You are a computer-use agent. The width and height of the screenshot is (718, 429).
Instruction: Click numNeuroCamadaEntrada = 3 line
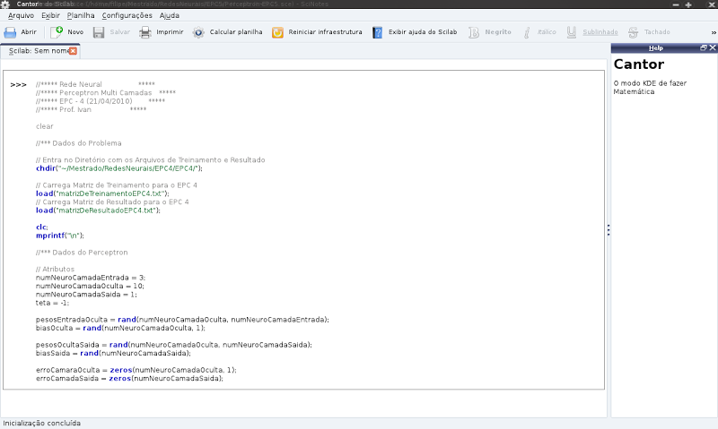(x=91, y=278)
